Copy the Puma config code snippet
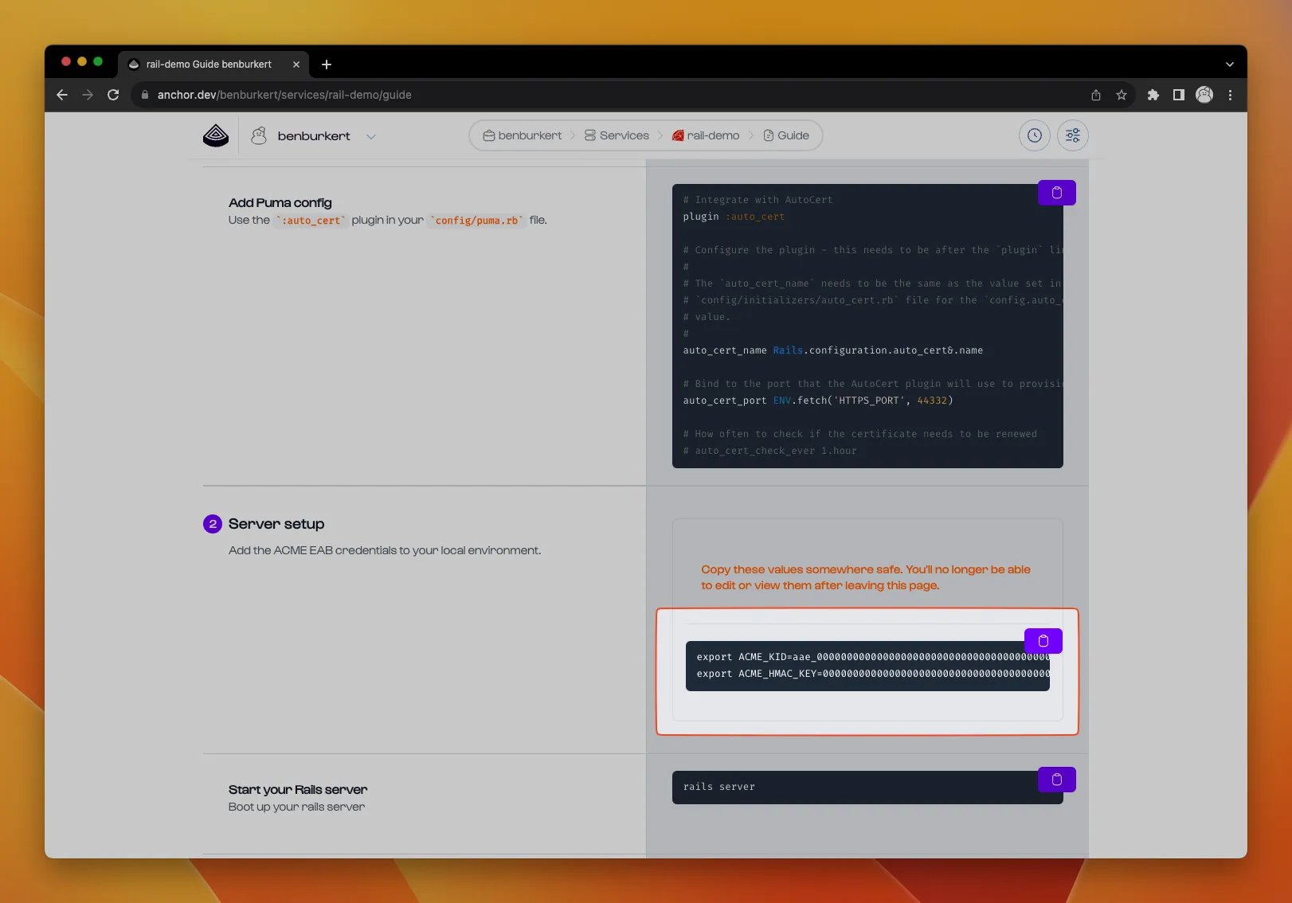The height and width of the screenshot is (903, 1292). pos(1056,193)
